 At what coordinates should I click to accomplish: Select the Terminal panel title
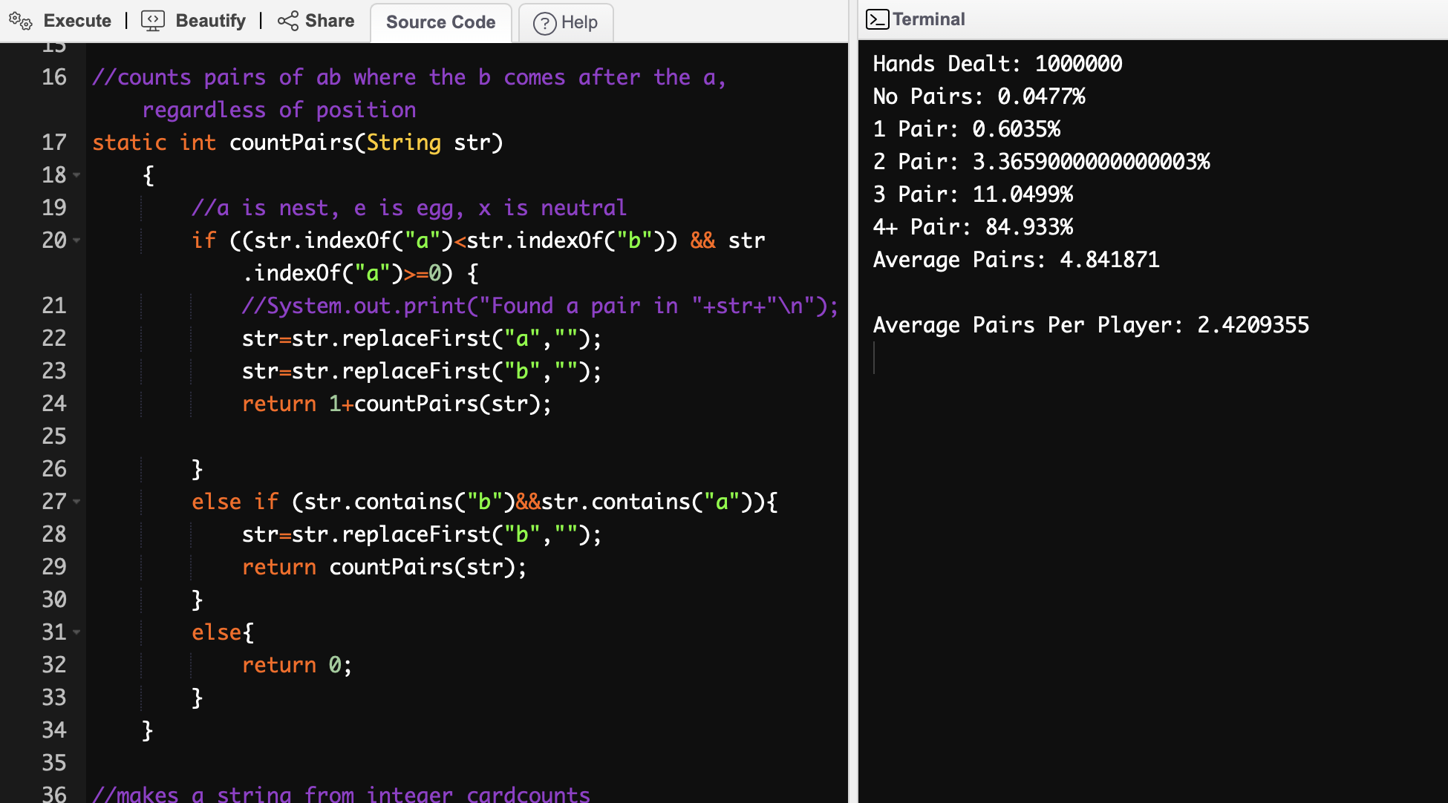[928, 19]
